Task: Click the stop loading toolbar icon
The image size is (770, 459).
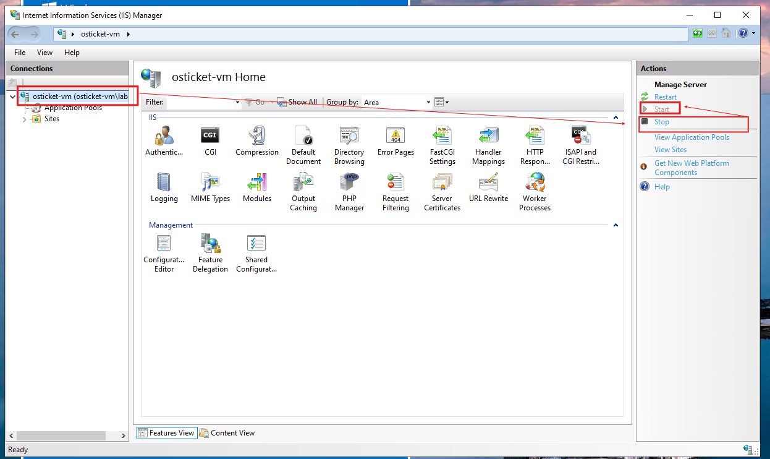Action: (x=712, y=33)
